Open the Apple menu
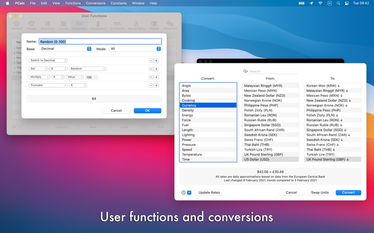 [7, 3]
